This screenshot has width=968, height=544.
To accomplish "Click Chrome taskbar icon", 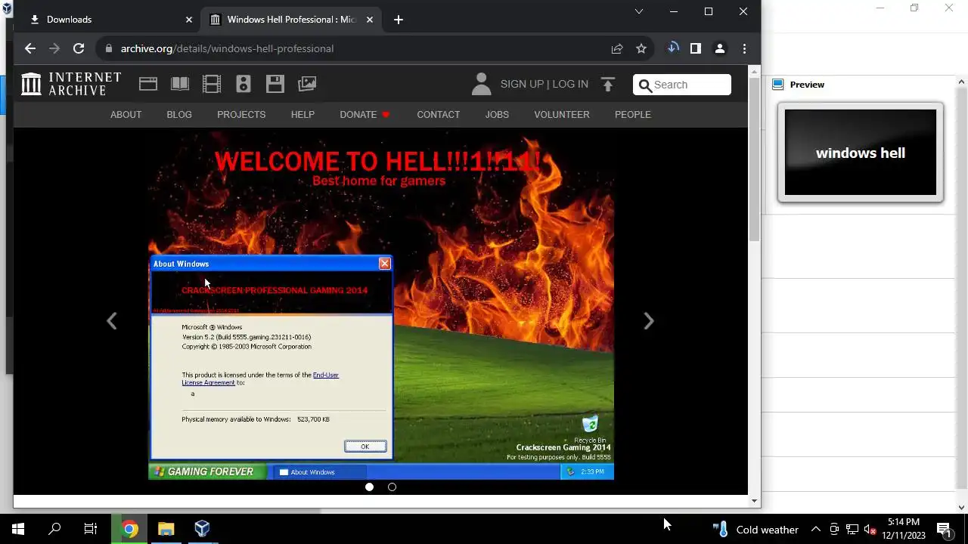I will click(x=130, y=529).
